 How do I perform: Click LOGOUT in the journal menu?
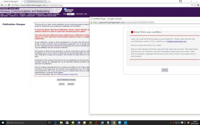(9, 14)
